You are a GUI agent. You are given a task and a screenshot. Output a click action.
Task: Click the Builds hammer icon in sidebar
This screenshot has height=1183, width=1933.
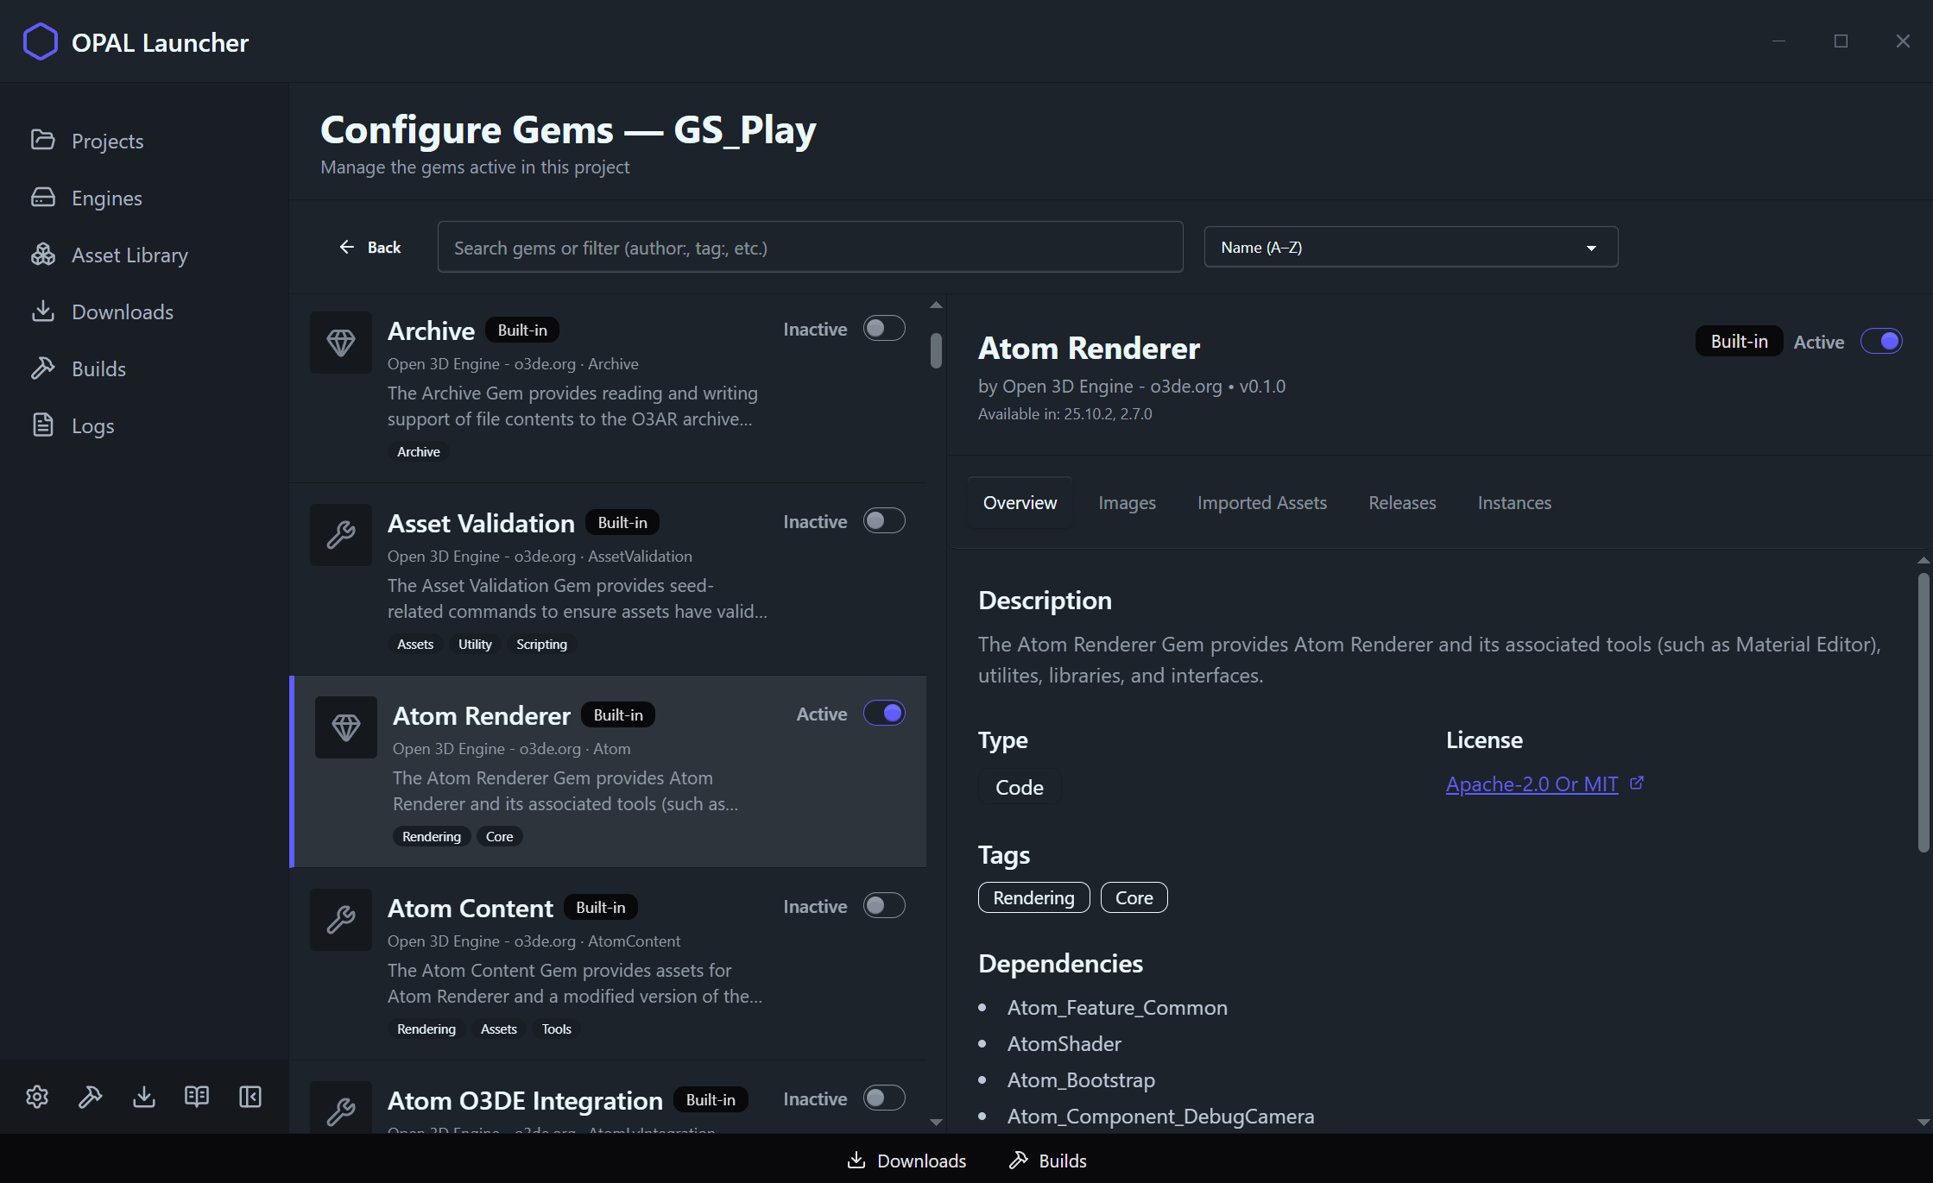(x=42, y=368)
